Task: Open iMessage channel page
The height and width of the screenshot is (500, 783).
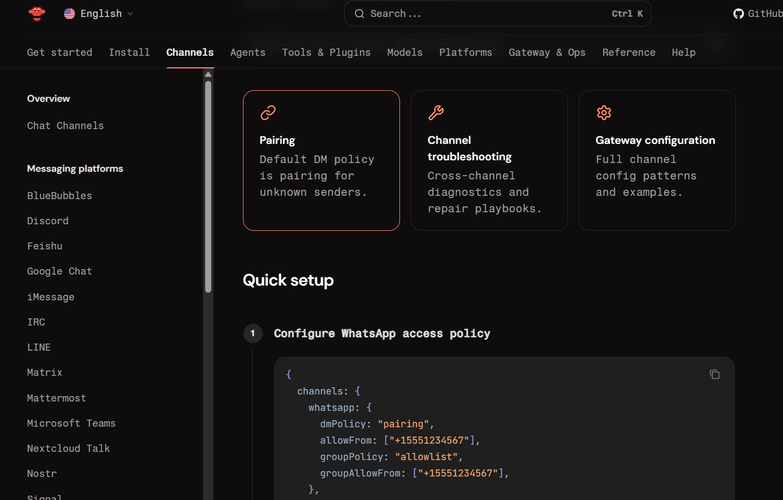Action: tap(51, 297)
